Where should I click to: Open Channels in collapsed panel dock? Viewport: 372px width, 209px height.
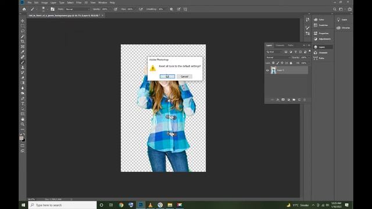[x=320, y=53]
